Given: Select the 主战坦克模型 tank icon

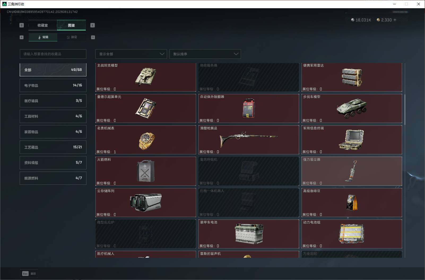Looking at the screenshot, I should point(145,76).
